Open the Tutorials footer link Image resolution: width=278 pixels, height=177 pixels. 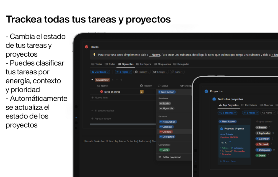(x=144, y=141)
